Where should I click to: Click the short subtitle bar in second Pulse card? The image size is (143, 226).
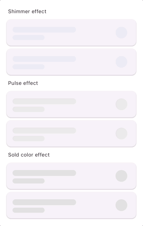point(29,138)
